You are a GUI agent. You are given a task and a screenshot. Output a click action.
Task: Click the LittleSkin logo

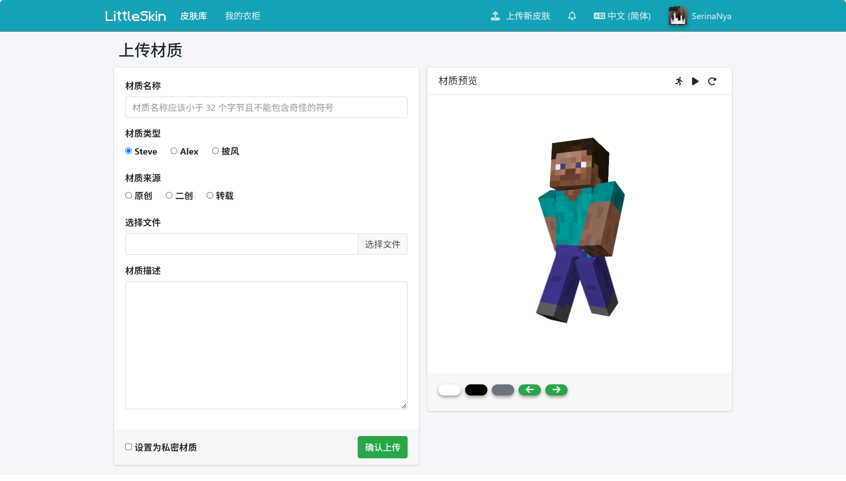[135, 15]
